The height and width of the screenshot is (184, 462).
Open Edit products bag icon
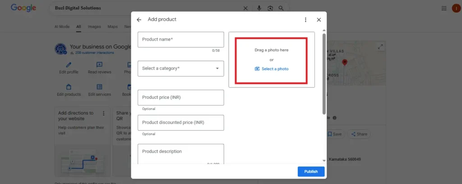[x=69, y=87]
